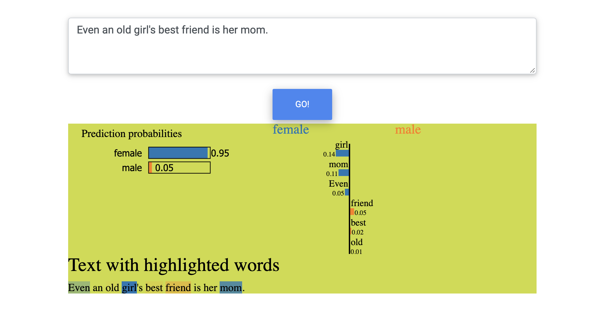Click highlighted word friend in bottom sentence
The width and height of the screenshot is (598, 313).
178,287
